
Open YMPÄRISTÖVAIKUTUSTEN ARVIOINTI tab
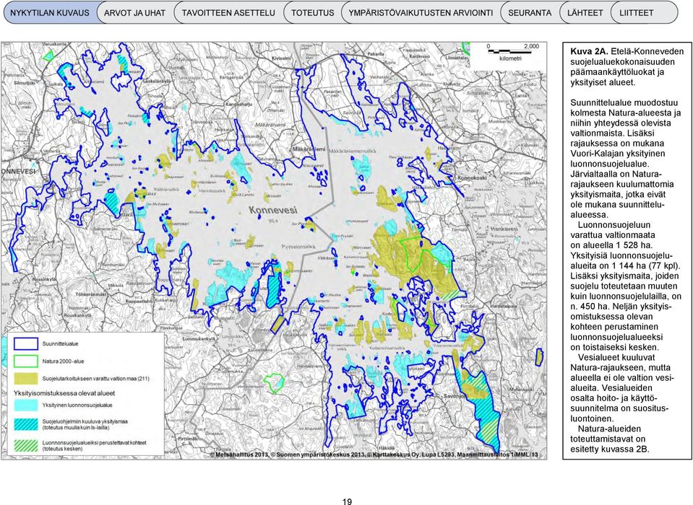[x=421, y=13]
